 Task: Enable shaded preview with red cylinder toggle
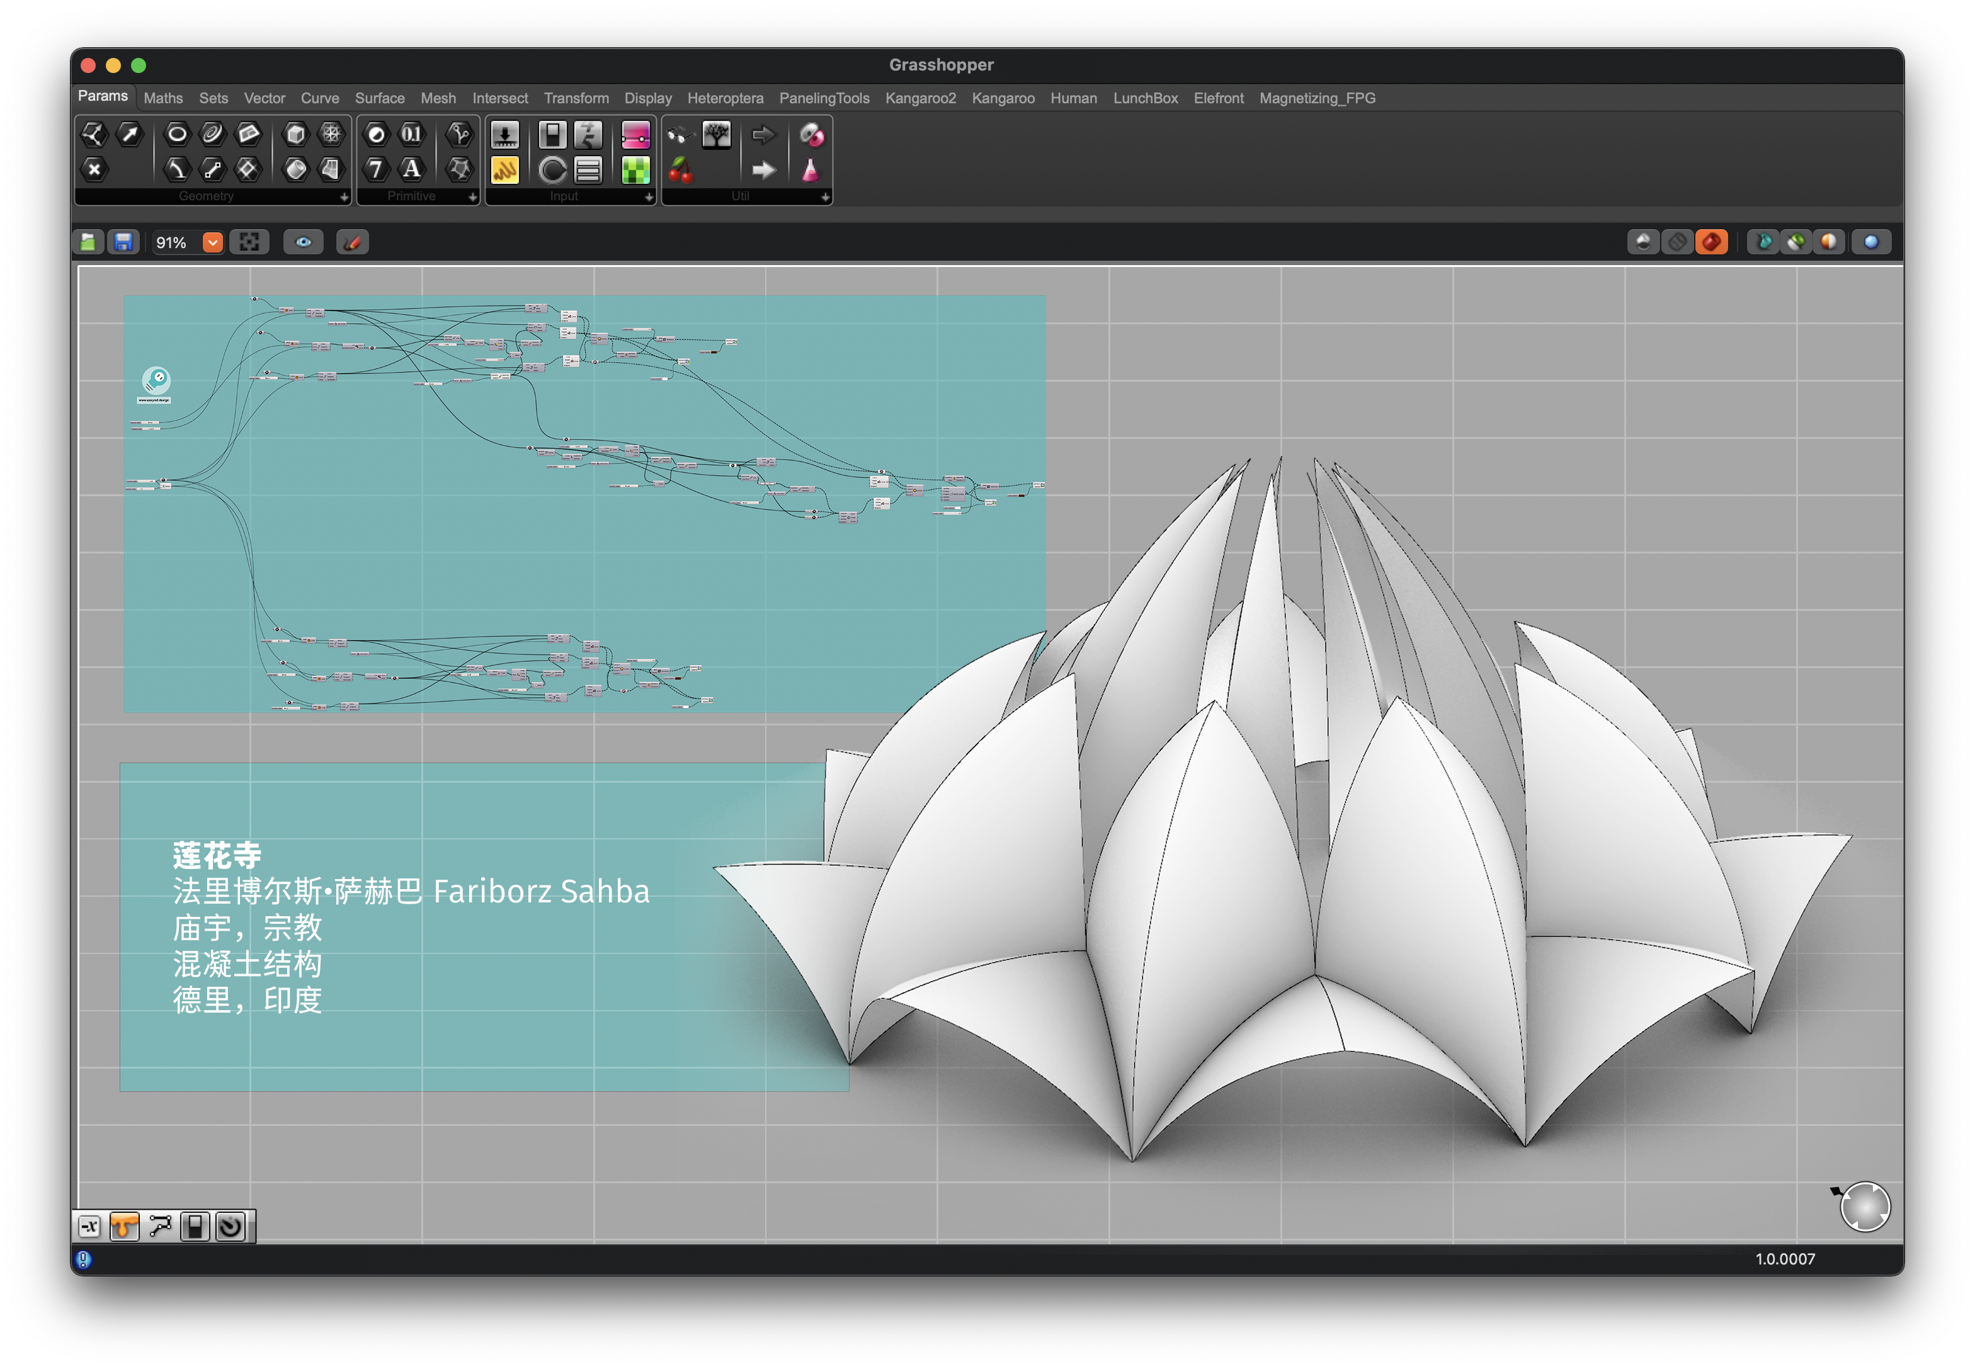click(1710, 242)
